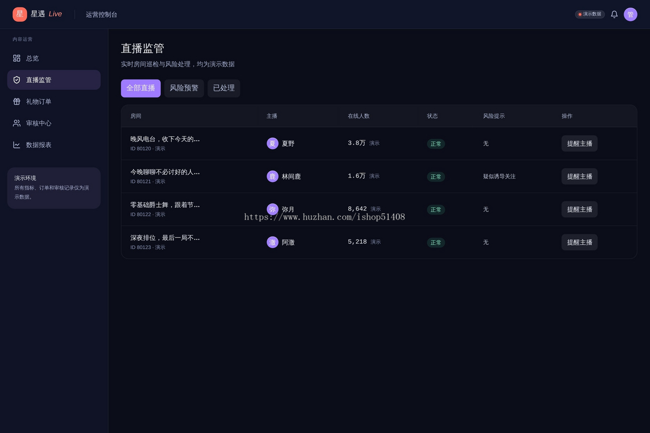The height and width of the screenshot is (433, 650).
Task: Click the 5,218 online count
Action: coord(357,242)
